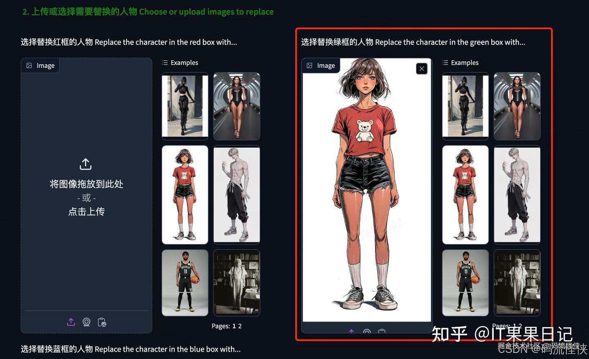Pick the old man library example in the right panel
Image resolution: width=589 pixels, height=359 pixels.
coord(517,283)
